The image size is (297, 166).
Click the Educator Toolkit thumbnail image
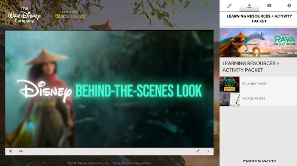tap(229, 84)
